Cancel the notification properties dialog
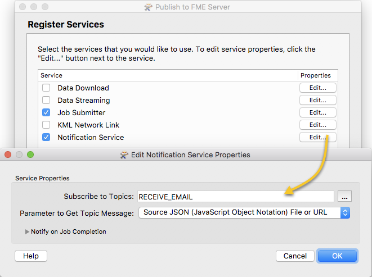This screenshot has height=277, width=372. (x=295, y=256)
